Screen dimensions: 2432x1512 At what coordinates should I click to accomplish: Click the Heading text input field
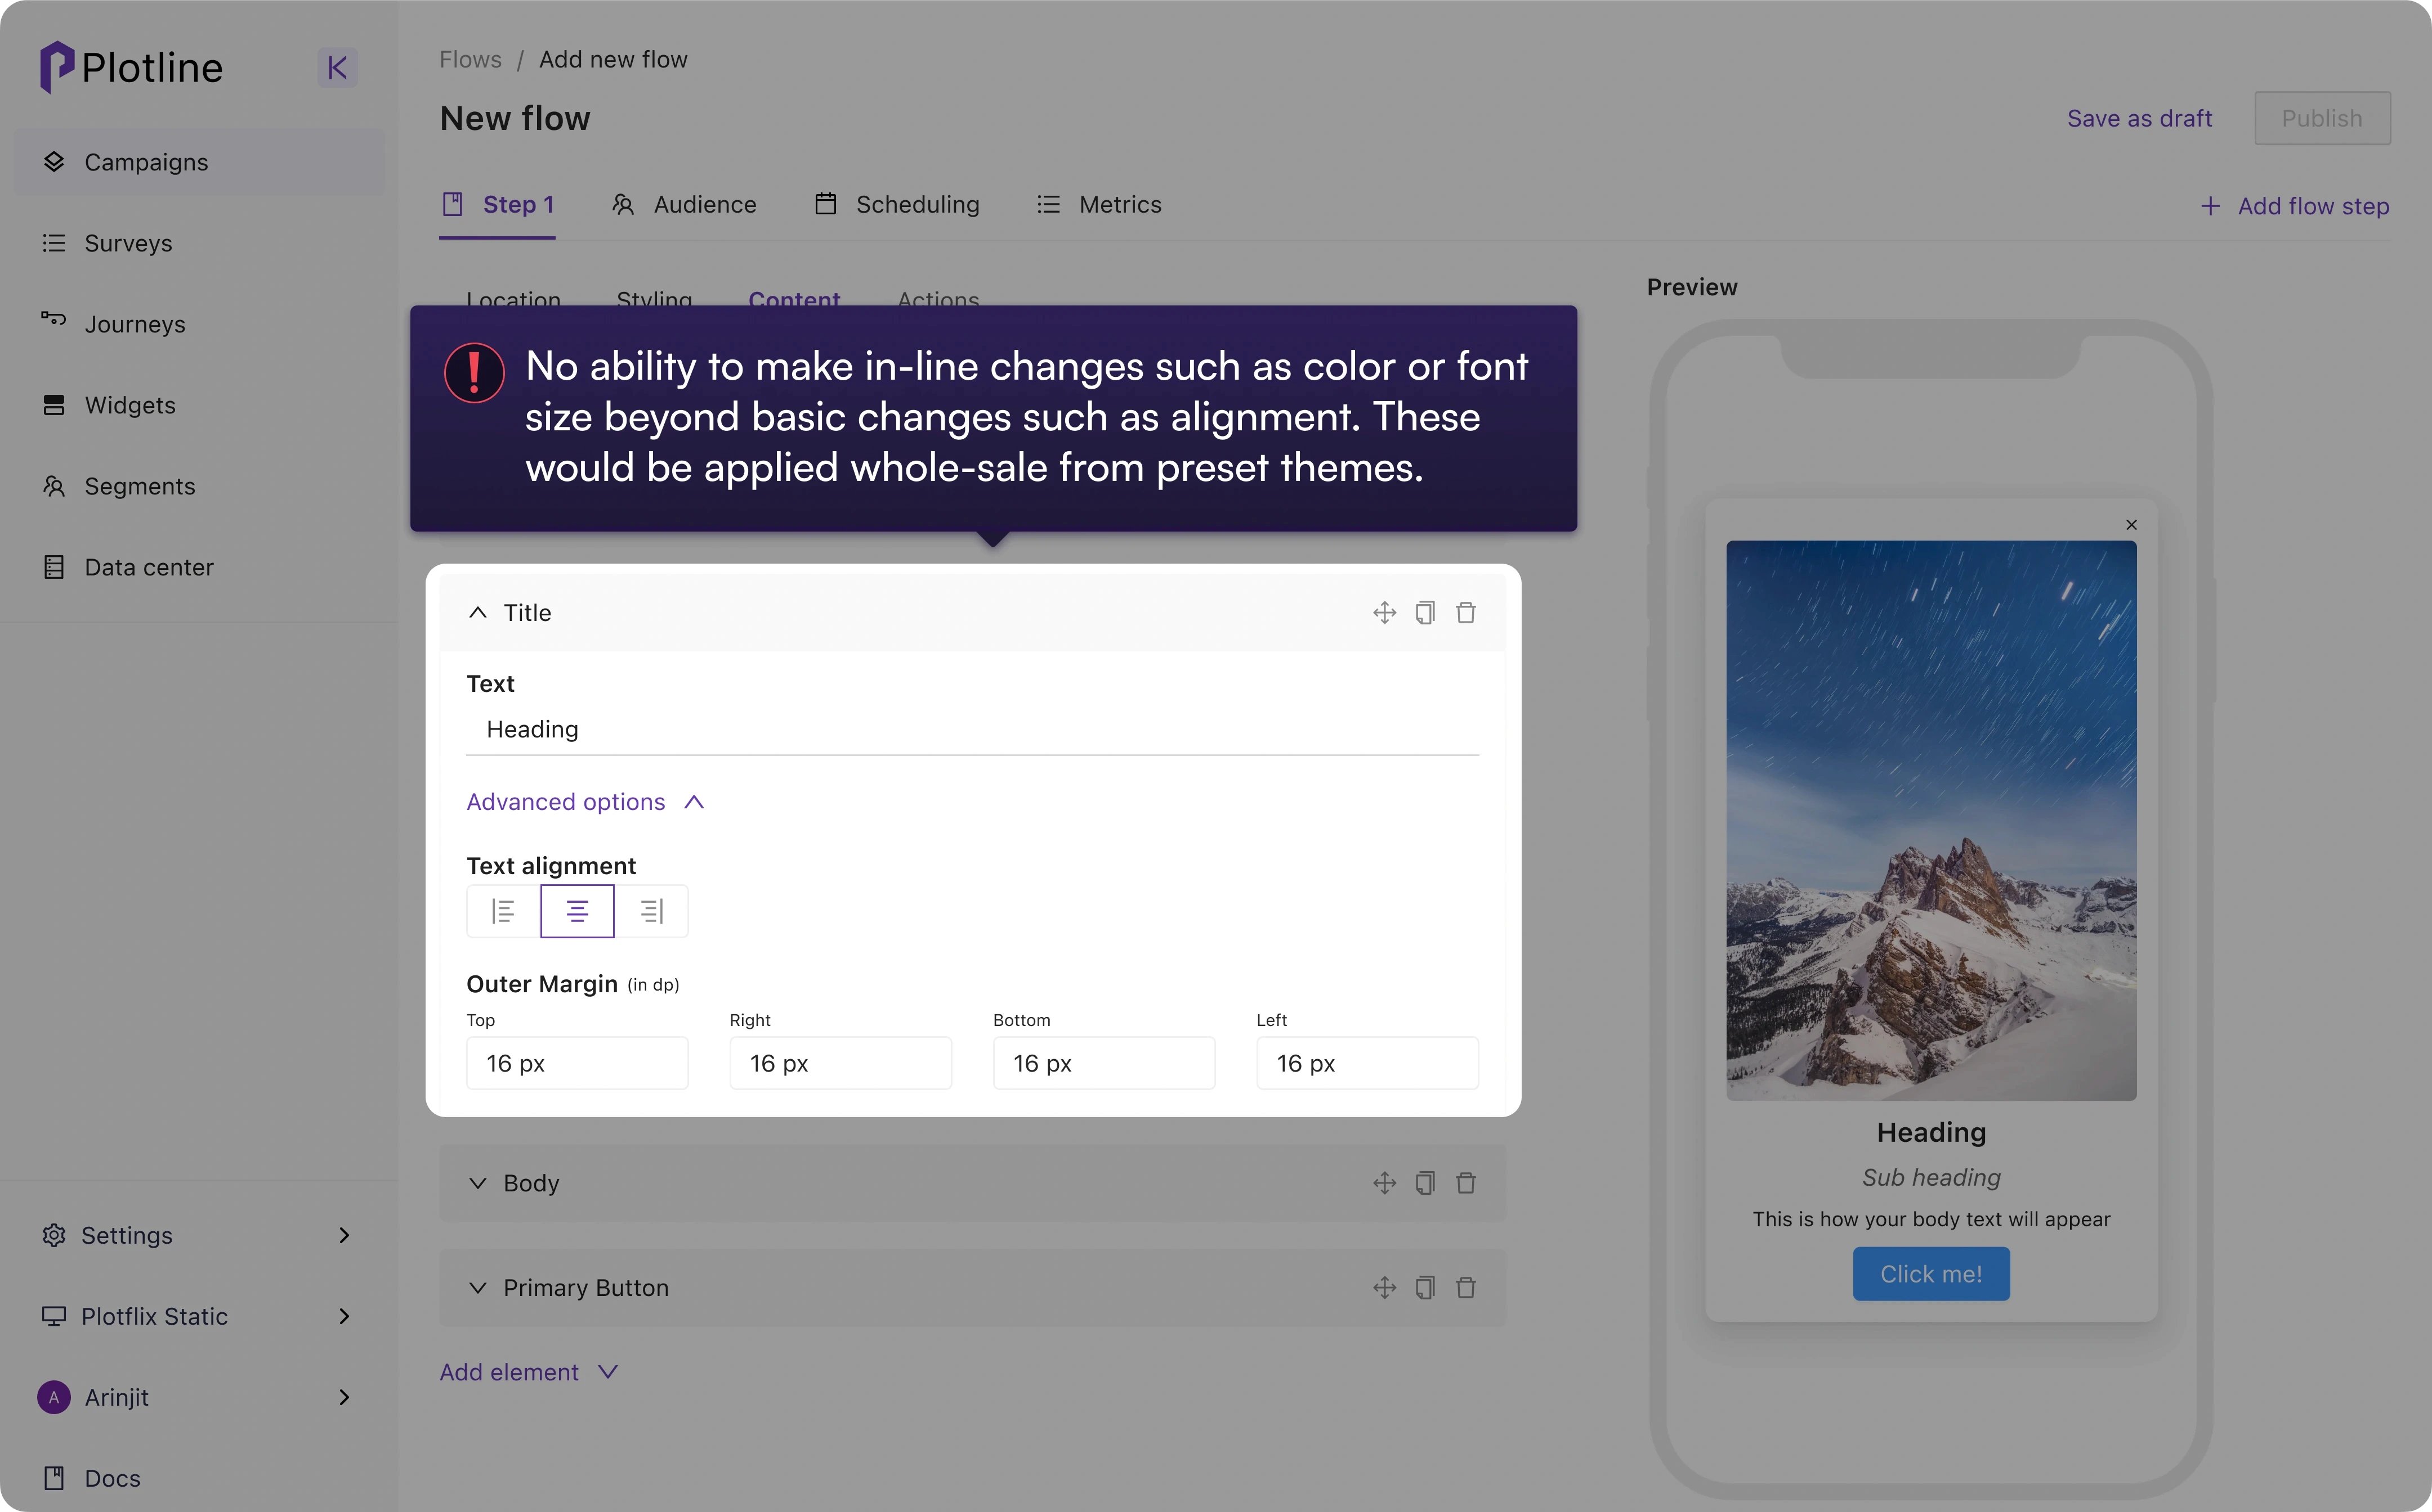[x=972, y=730]
